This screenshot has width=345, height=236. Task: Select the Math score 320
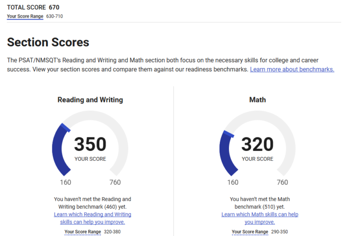(x=257, y=144)
